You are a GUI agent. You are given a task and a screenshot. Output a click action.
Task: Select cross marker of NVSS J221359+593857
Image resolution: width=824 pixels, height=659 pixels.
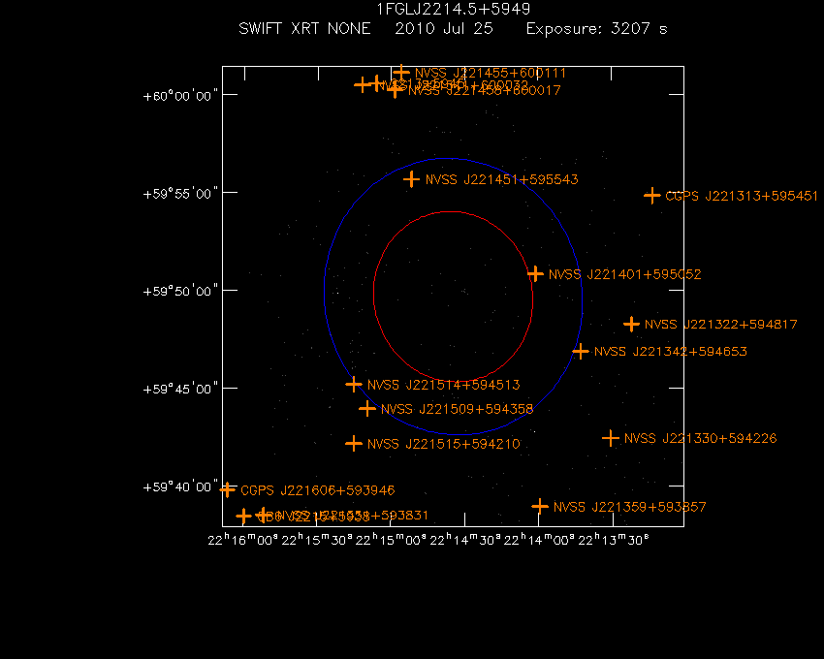[540, 506]
